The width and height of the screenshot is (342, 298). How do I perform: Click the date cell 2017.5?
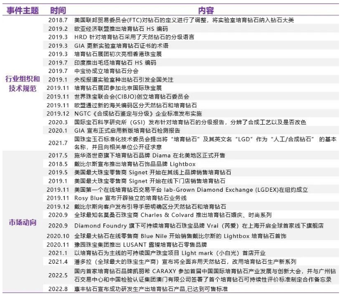click(x=58, y=155)
